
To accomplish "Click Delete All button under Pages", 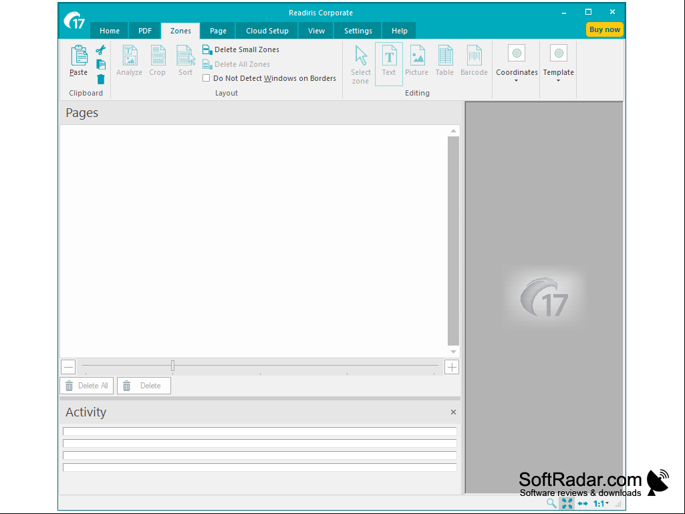I will (87, 386).
